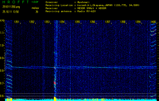Screen dimensions: 159x101
Task: Click the 0.8 kHz axis label
Action: click(x=2, y=71)
